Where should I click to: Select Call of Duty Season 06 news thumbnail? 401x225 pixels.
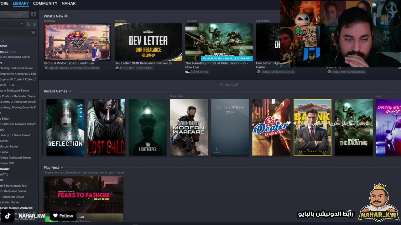click(x=219, y=42)
